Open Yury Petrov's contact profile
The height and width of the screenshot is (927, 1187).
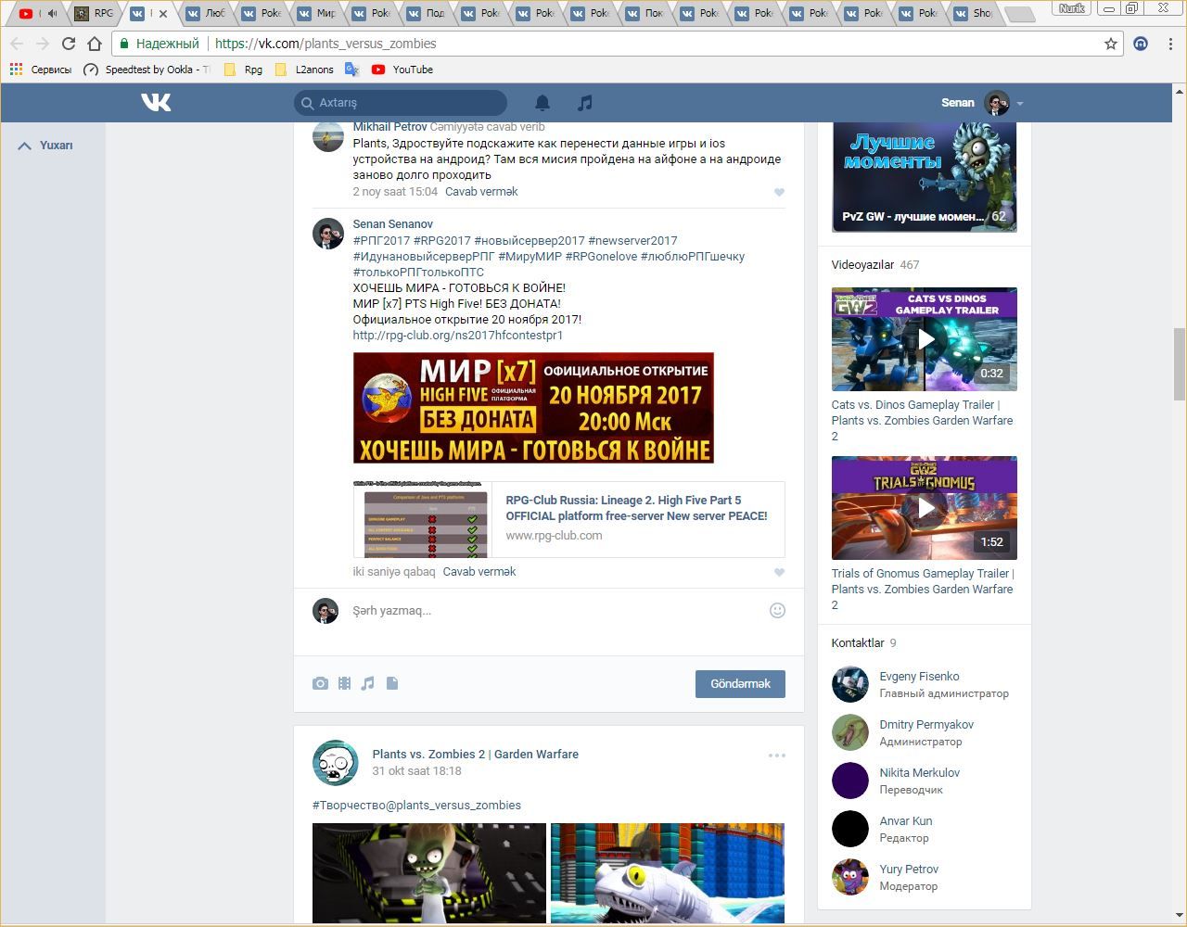pyautogui.click(x=909, y=870)
